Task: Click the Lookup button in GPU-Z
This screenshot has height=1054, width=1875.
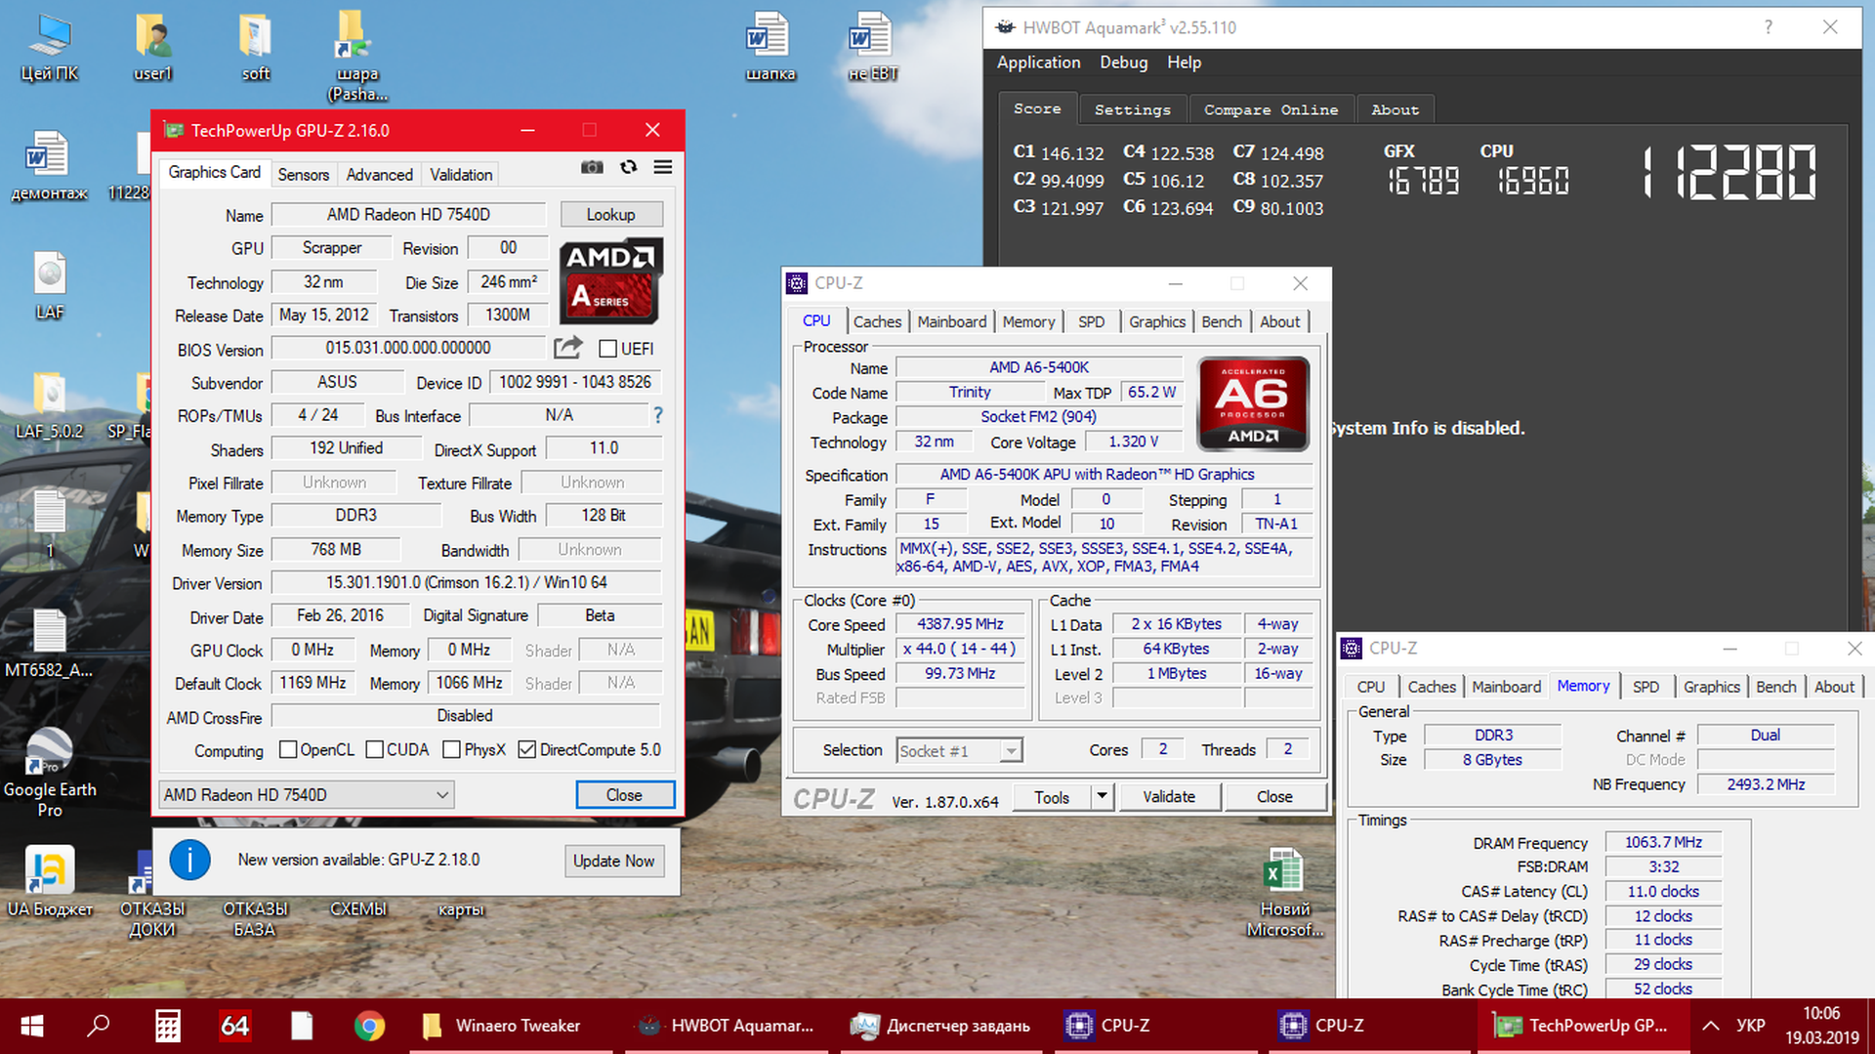Action: pyautogui.click(x=610, y=214)
